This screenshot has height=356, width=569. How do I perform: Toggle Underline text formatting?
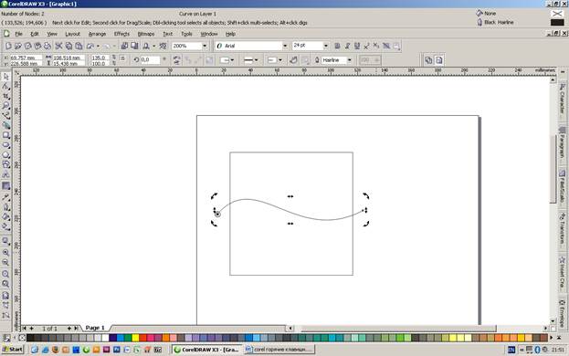[357, 46]
